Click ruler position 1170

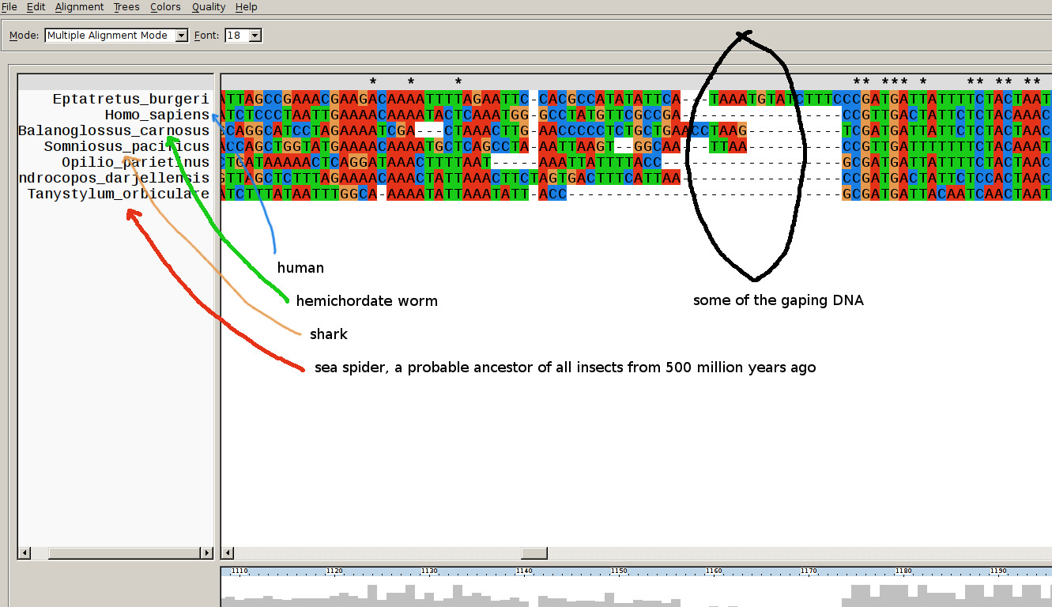coord(809,571)
